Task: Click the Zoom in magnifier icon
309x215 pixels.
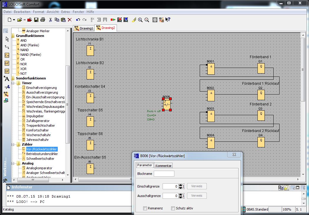Action: pyautogui.click(x=140, y=20)
